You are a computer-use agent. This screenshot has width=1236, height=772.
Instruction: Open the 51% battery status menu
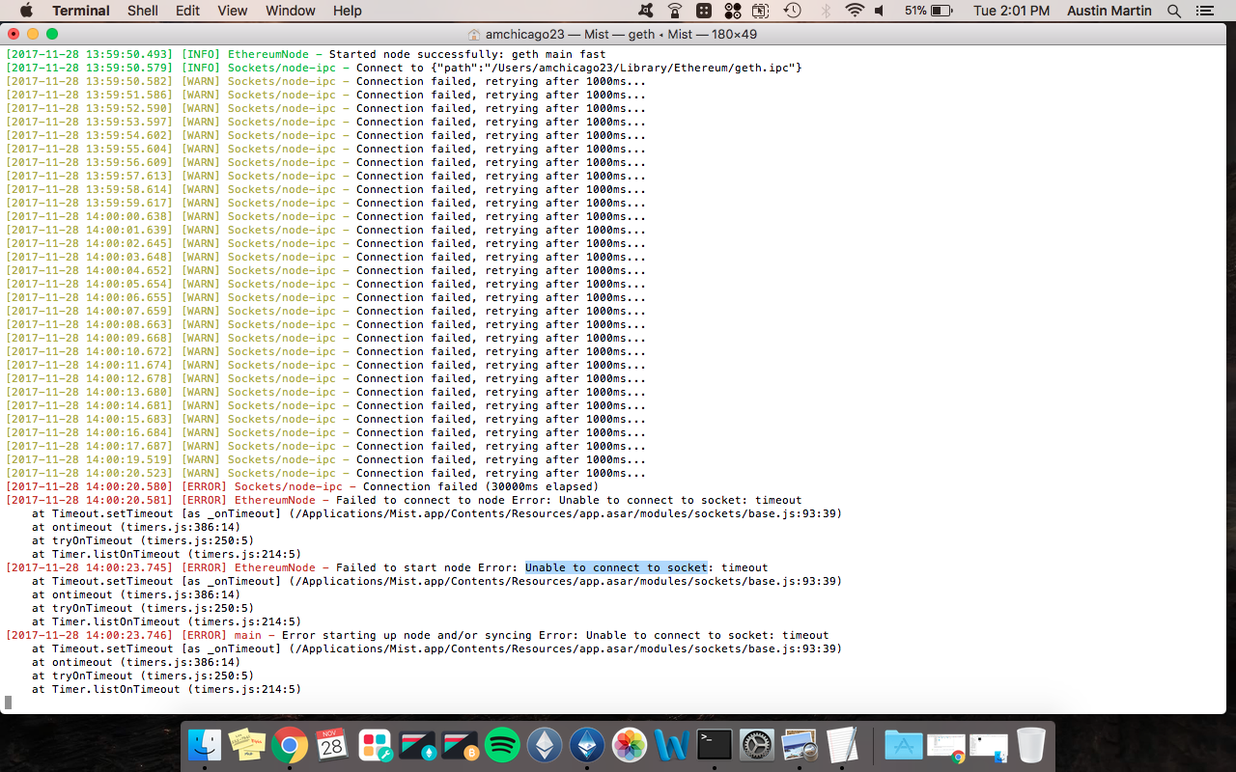click(x=928, y=11)
